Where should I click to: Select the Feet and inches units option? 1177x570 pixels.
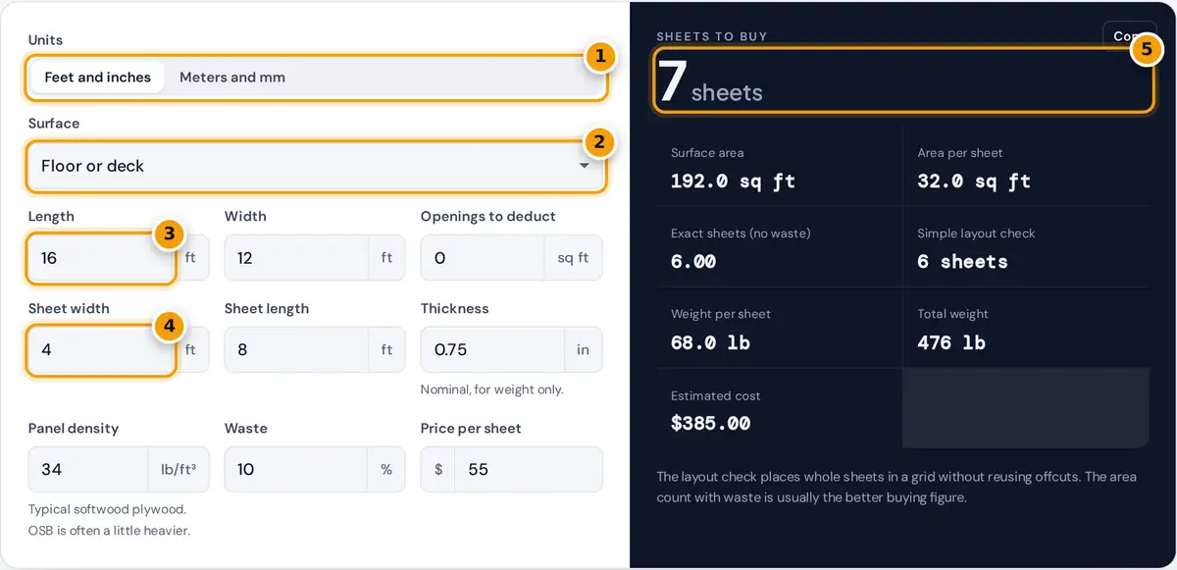[98, 77]
